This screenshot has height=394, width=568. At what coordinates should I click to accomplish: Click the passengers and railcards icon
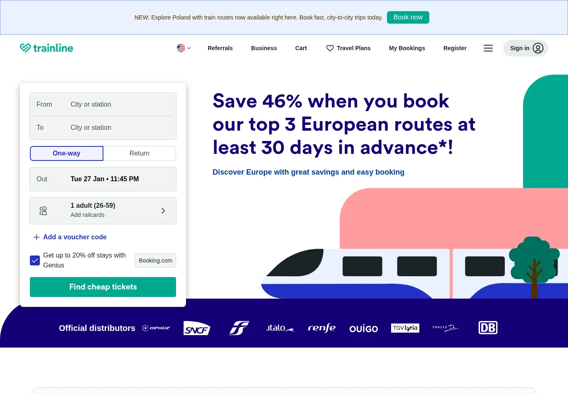(43, 211)
